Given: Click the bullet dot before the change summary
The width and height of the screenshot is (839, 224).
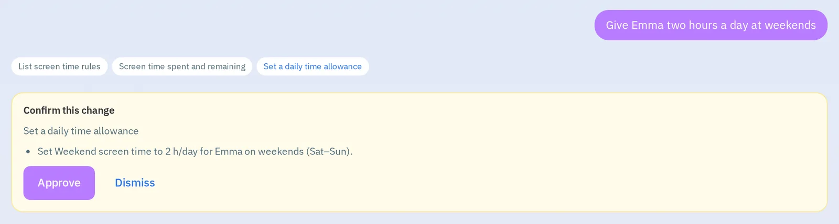Looking at the screenshot, I should click(x=28, y=152).
